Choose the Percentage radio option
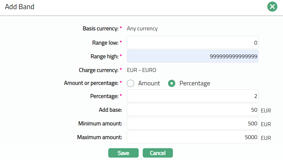The image size is (283, 160). point(172,83)
